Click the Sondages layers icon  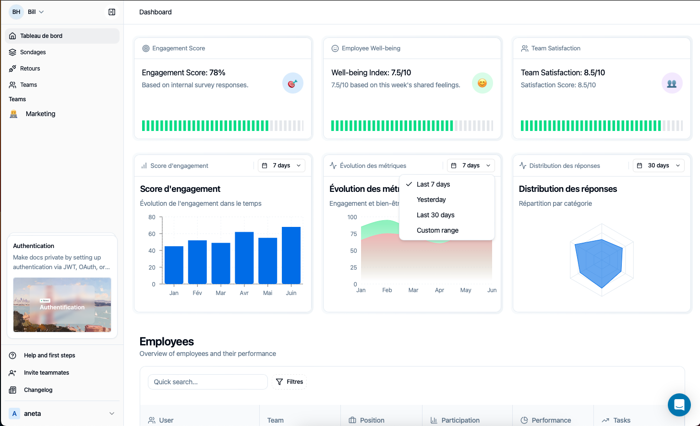click(x=12, y=52)
